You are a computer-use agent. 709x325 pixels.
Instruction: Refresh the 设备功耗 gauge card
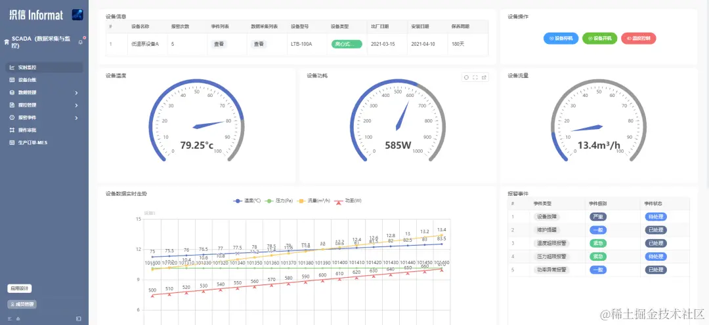(466, 77)
